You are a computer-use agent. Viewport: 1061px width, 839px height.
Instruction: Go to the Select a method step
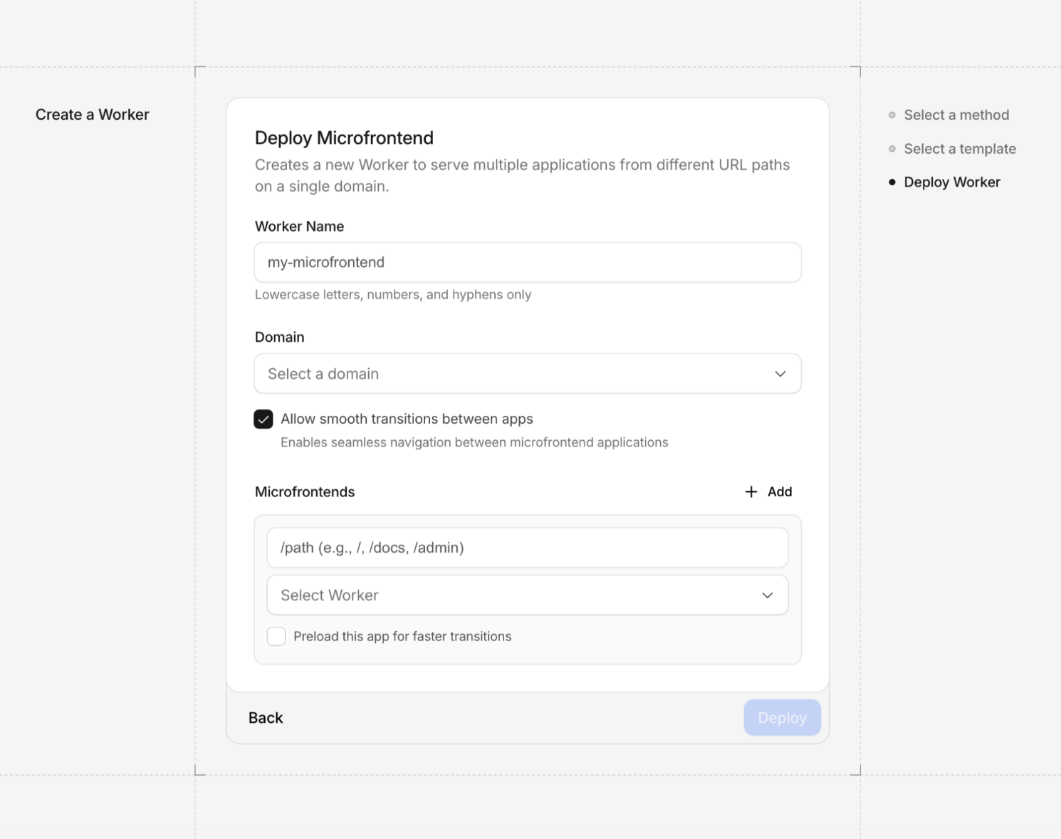(x=956, y=115)
